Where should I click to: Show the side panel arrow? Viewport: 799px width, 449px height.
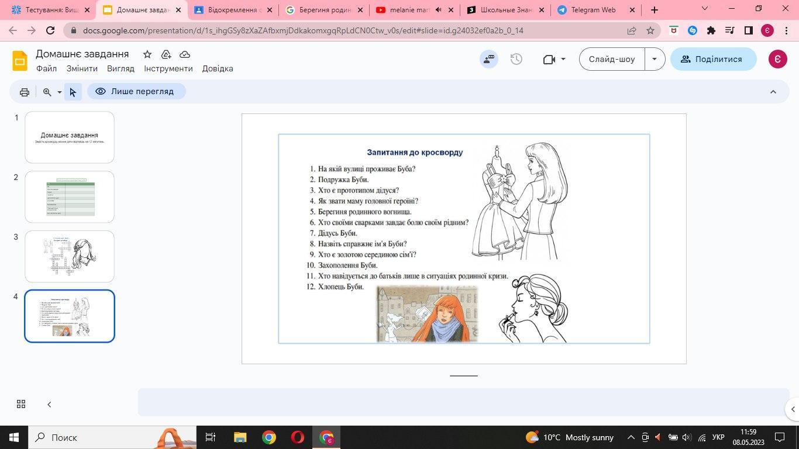[793, 409]
